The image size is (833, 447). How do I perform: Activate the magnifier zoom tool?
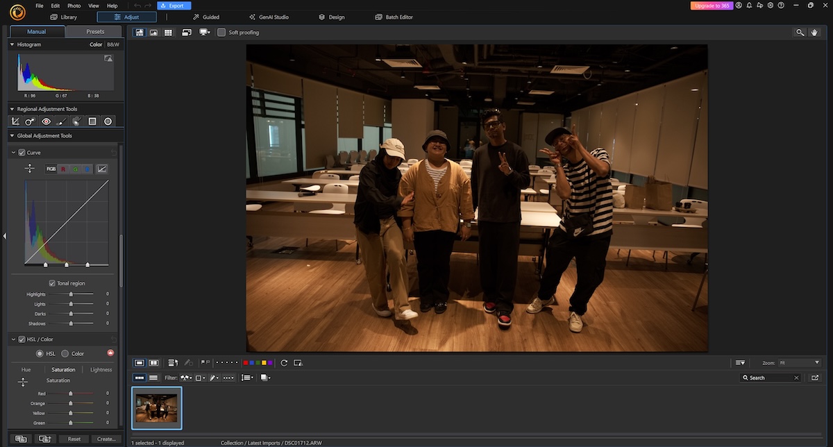tap(800, 32)
